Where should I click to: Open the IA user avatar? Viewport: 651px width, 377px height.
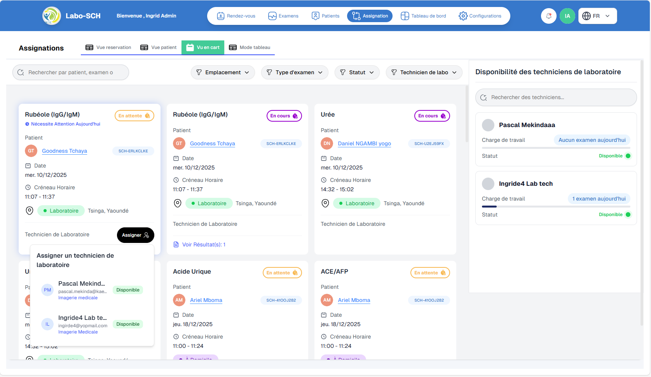click(x=567, y=16)
